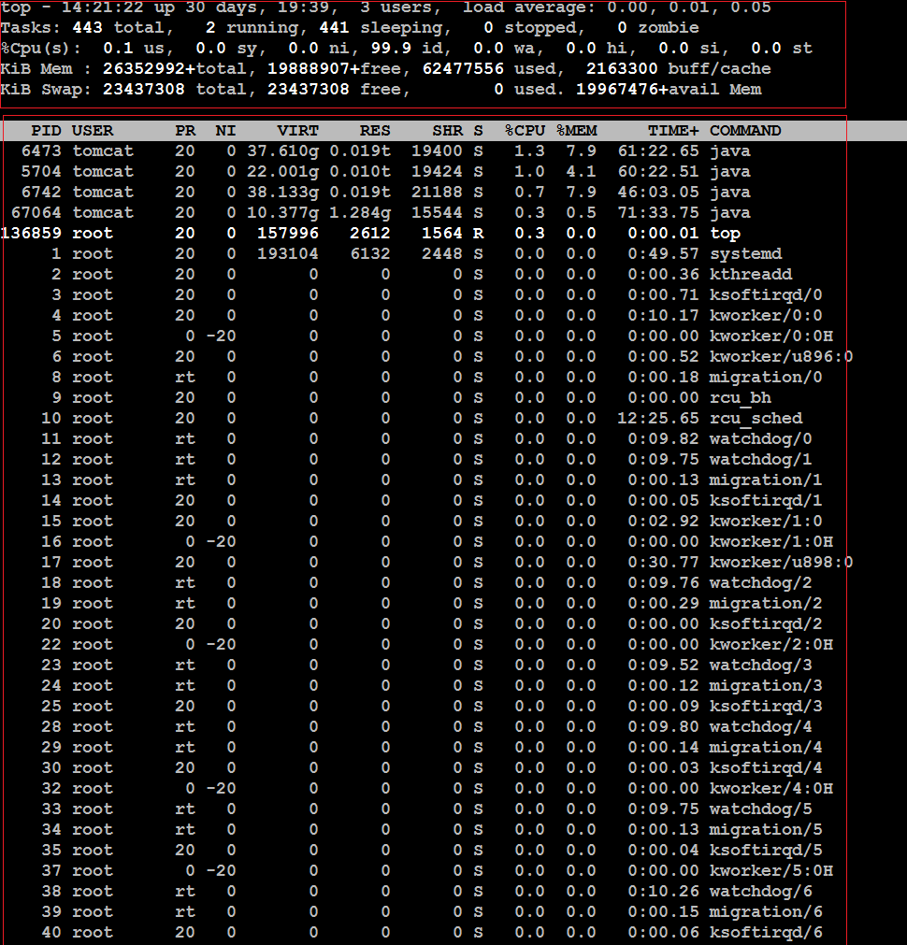Click the USER column header
Image resolution: width=907 pixels, height=945 pixels.
tap(92, 130)
